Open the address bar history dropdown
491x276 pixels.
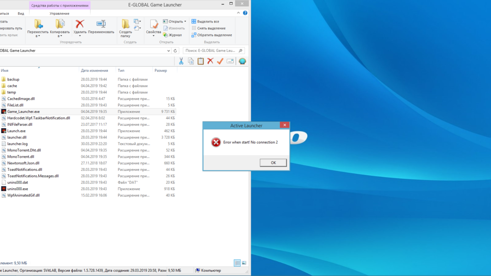pos(168,51)
